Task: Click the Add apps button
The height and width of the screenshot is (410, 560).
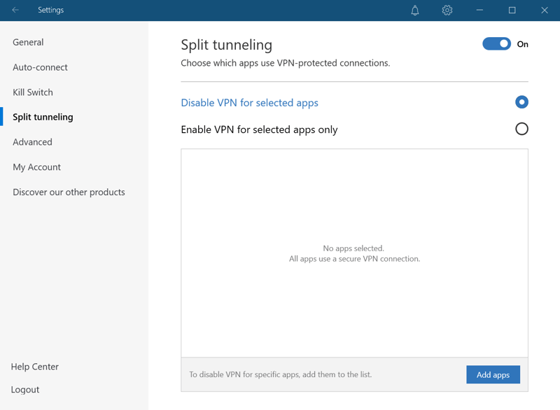Action: 493,375
